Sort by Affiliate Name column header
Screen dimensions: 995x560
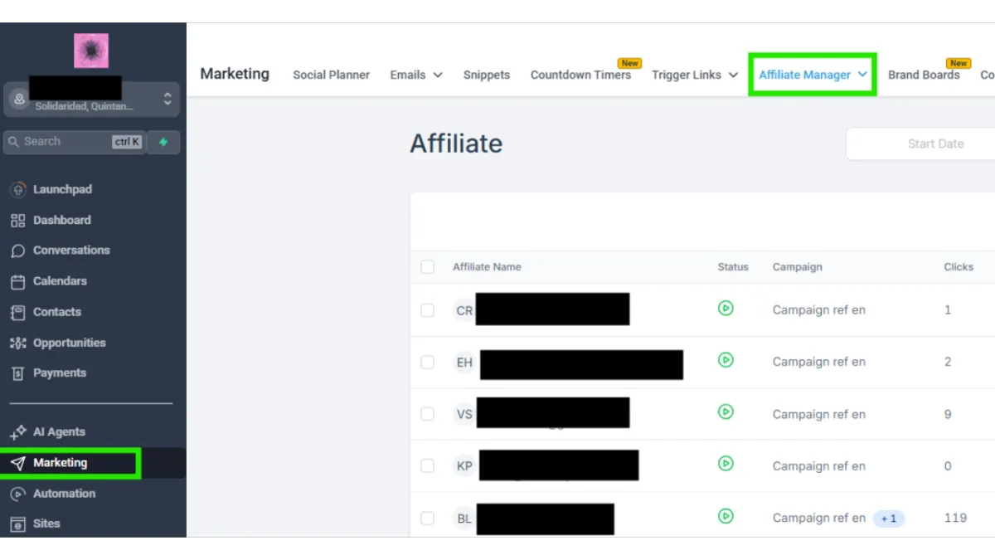(x=487, y=267)
